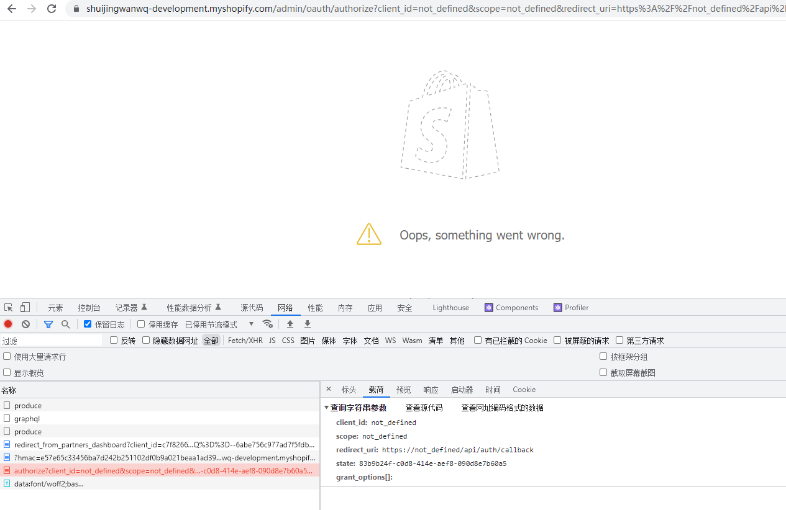Click the export HAR download arrow

click(x=308, y=324)
